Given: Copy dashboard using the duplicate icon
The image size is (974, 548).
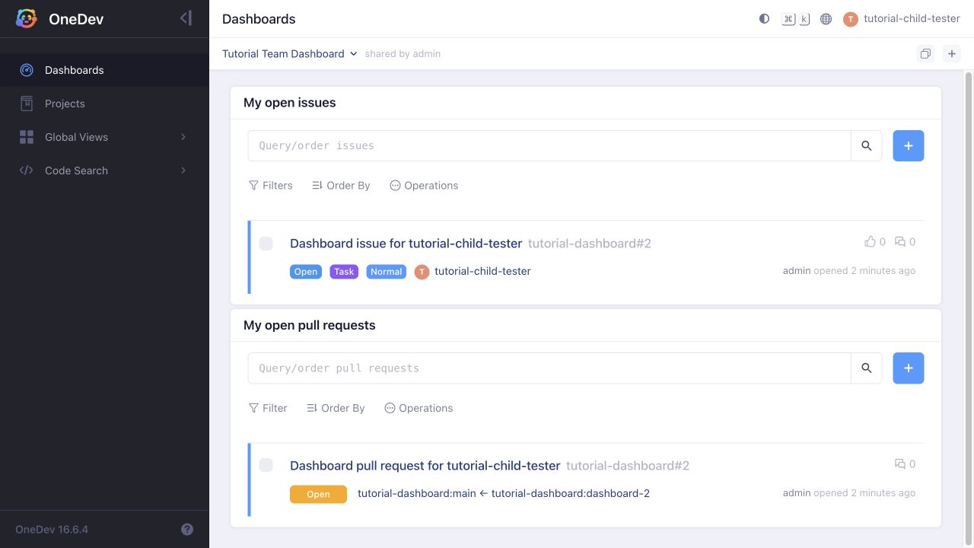Looking at the screenshot, I should tap(925, 54).
